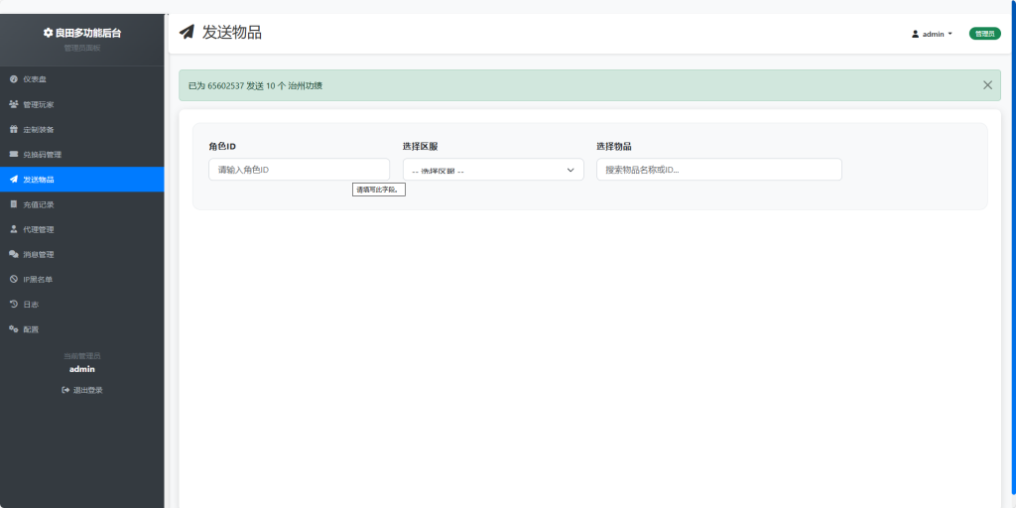This screenshot has width=1016, height=508.
Task: Click the green 管理员 badge
Action: tap(985, 34)
